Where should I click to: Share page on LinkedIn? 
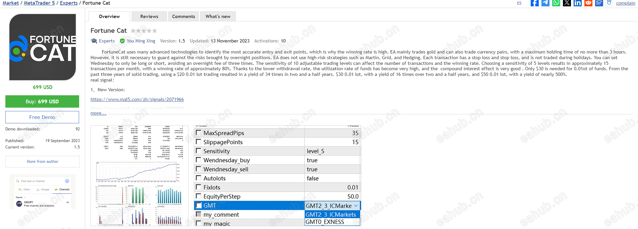click(x=578, y=3)
